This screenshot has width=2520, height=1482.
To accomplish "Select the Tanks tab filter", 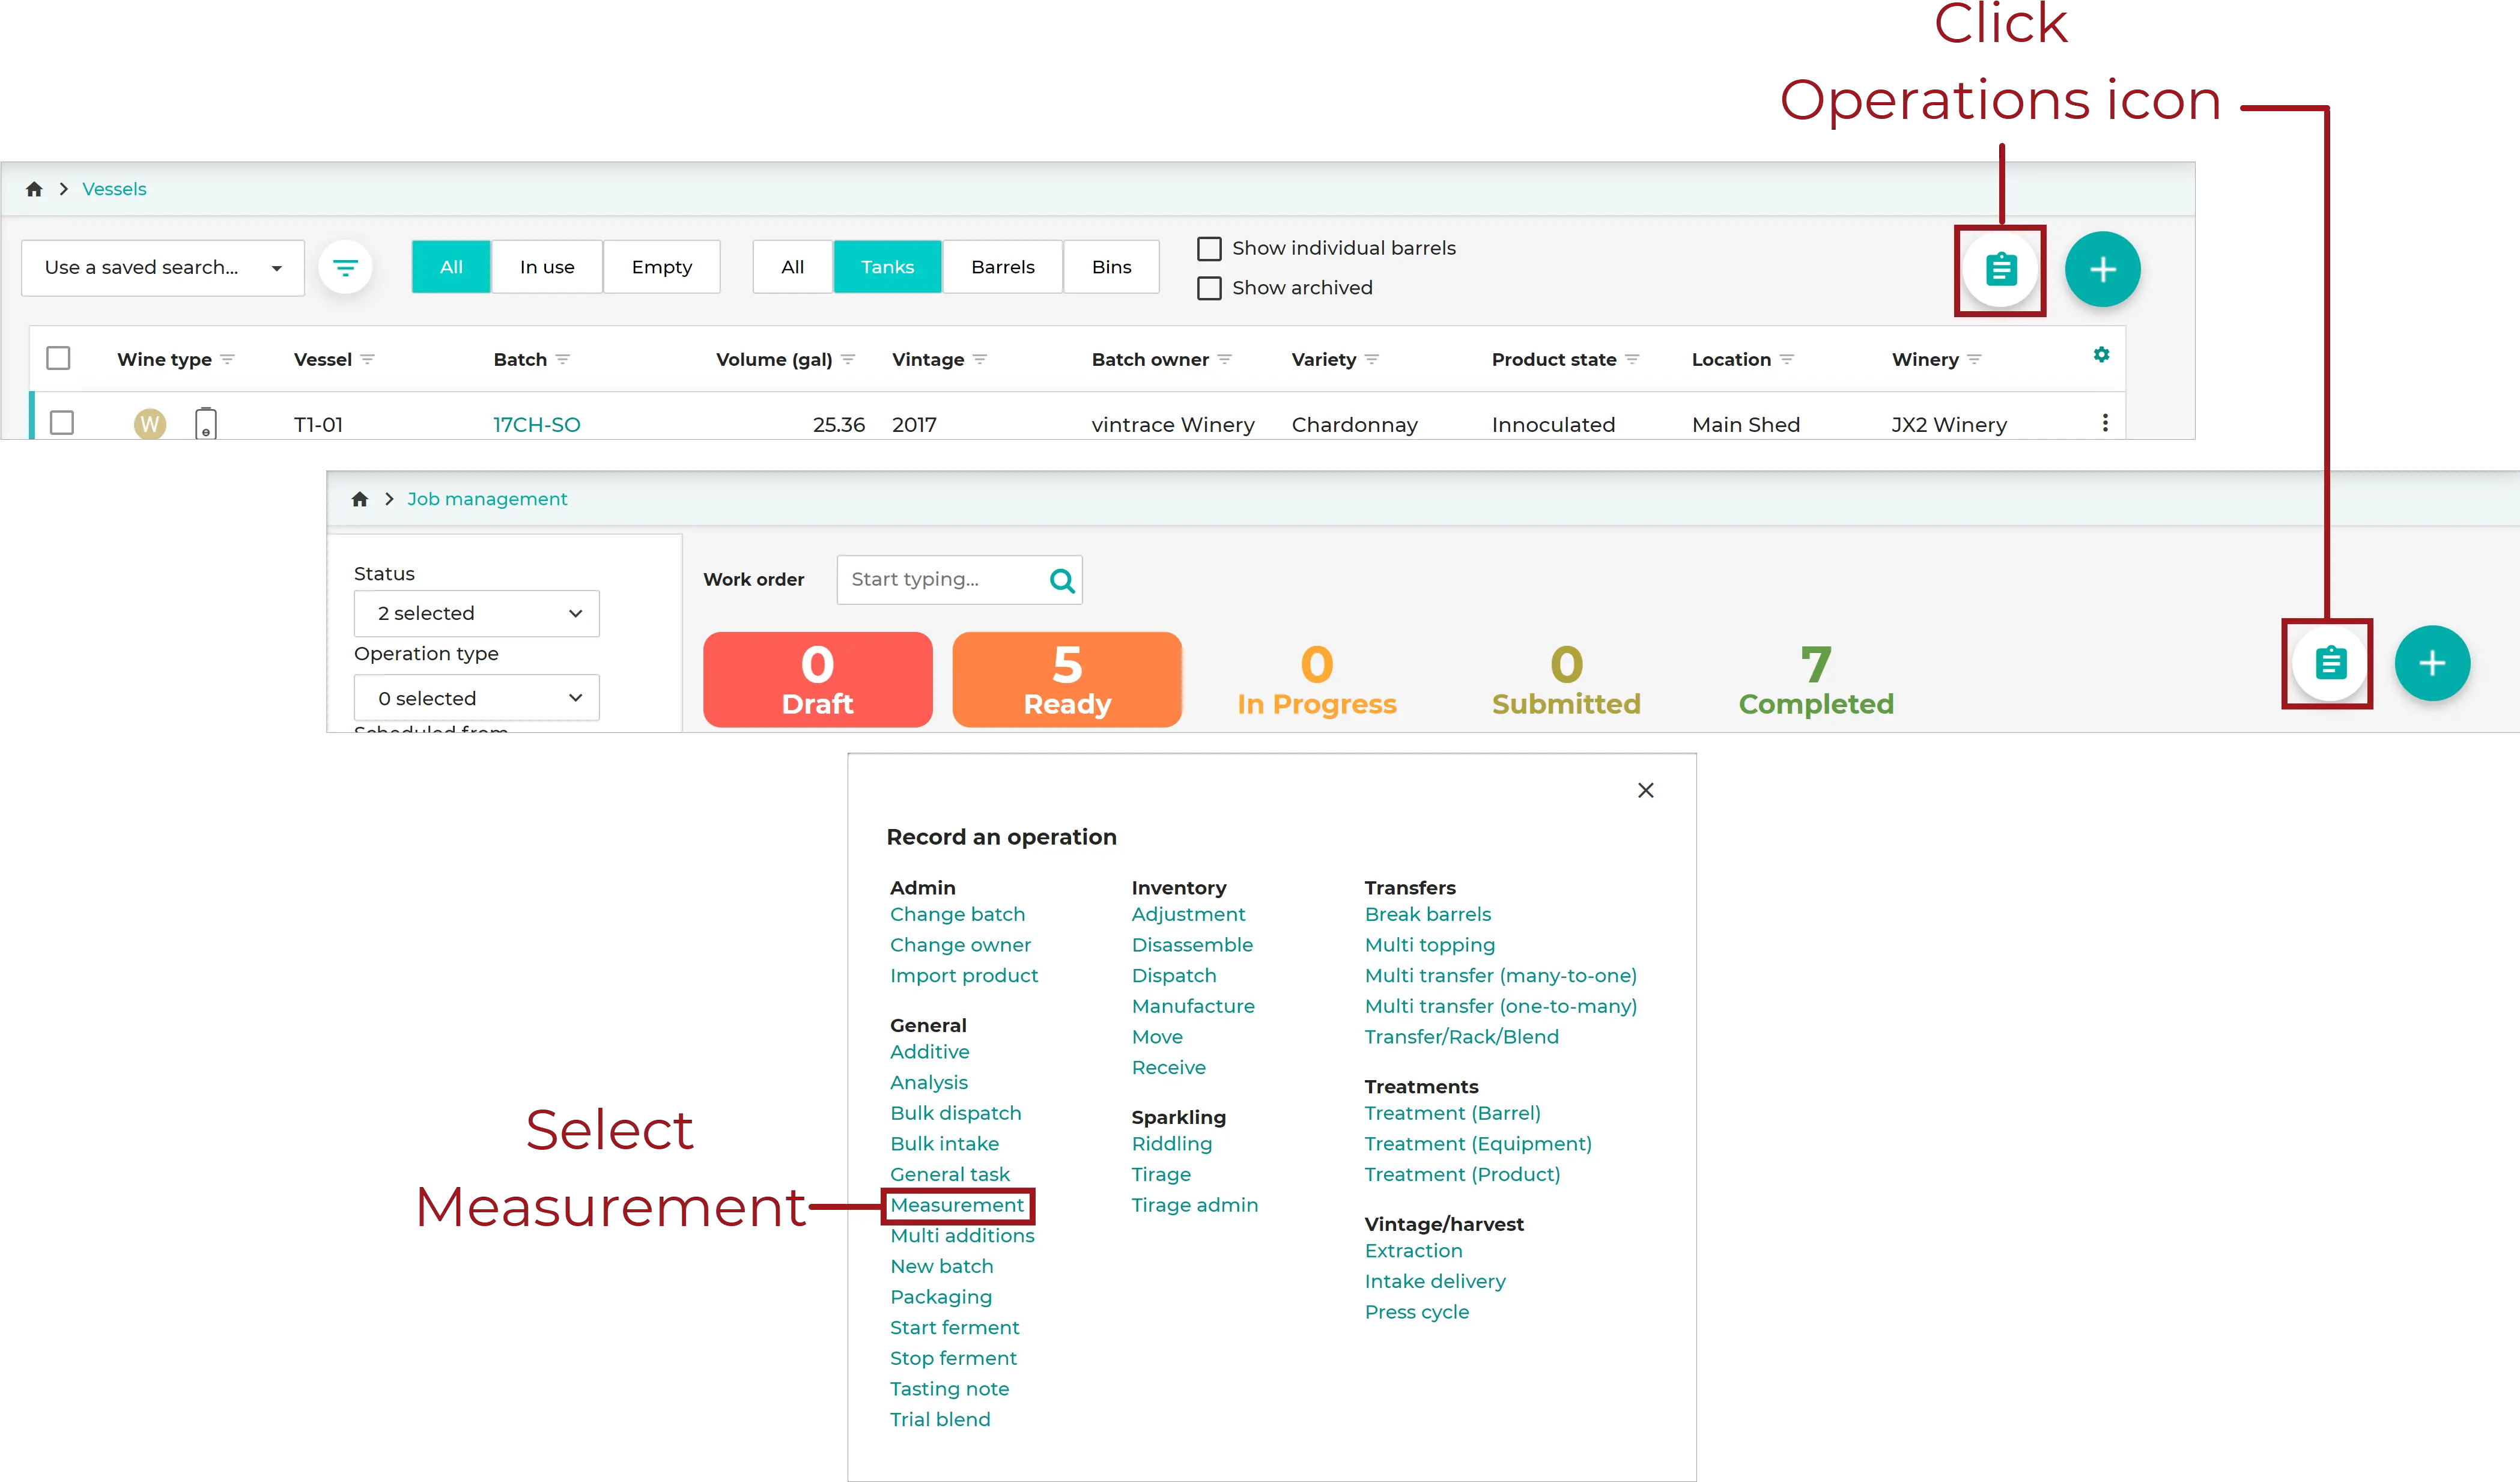I will point(887,266).
